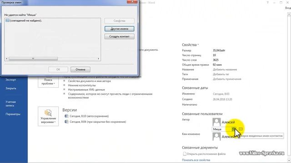Click the contact card icon before совпадений не найдено
The image size is (291, 163).
(x=7, y=20)
